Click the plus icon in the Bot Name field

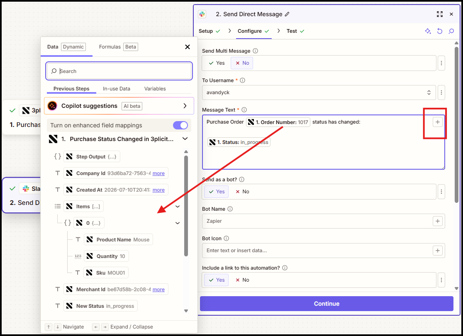click(x=438, y=221)
